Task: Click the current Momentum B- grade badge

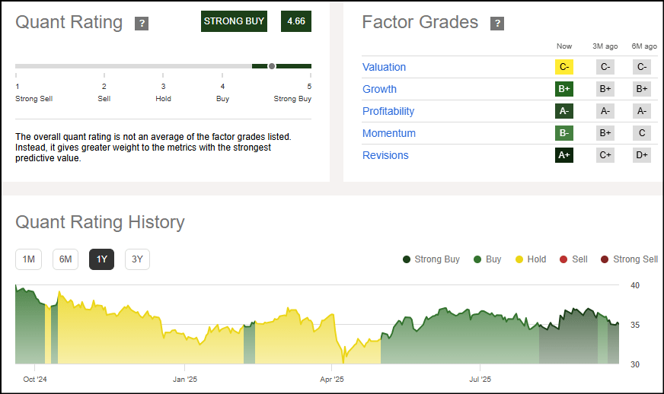Action: (x=564, y=133)
